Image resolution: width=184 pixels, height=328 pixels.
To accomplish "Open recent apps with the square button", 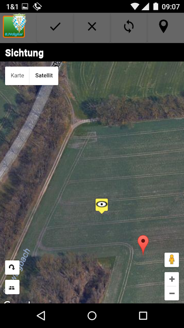I will 143,316.
